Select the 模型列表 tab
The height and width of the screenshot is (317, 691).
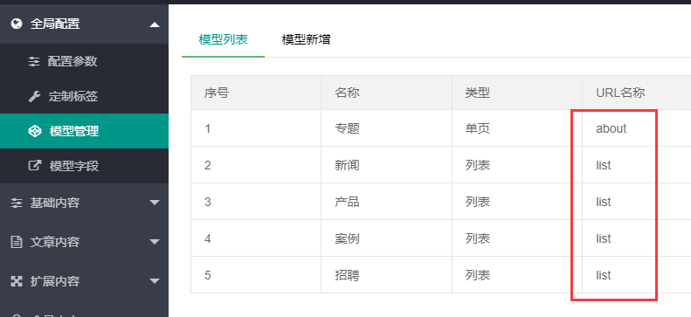point(223,39)
